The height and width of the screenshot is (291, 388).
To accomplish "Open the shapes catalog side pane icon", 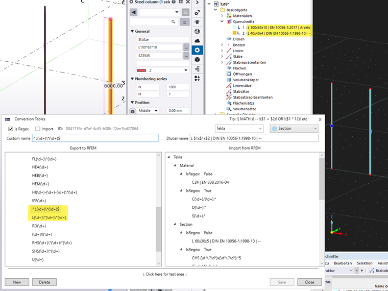I will coord(197,79).
